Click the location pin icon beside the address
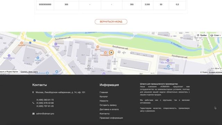 click(33, 92)
